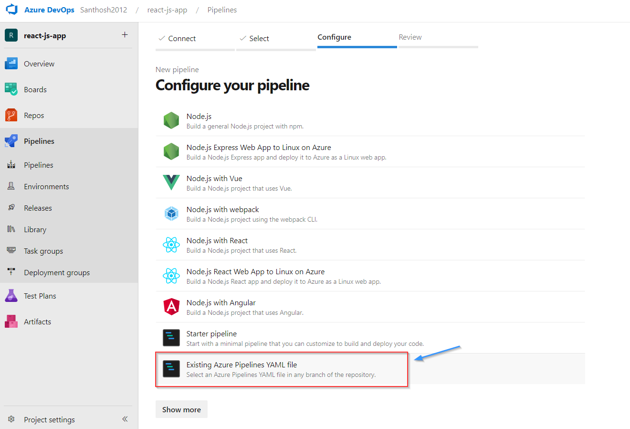
Task: Click the React Web App to Linux icon
Action: tap(171, 276)
